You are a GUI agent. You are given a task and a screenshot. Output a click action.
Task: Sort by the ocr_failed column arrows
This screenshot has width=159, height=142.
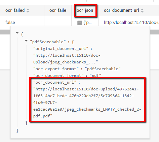pos(28,10)
